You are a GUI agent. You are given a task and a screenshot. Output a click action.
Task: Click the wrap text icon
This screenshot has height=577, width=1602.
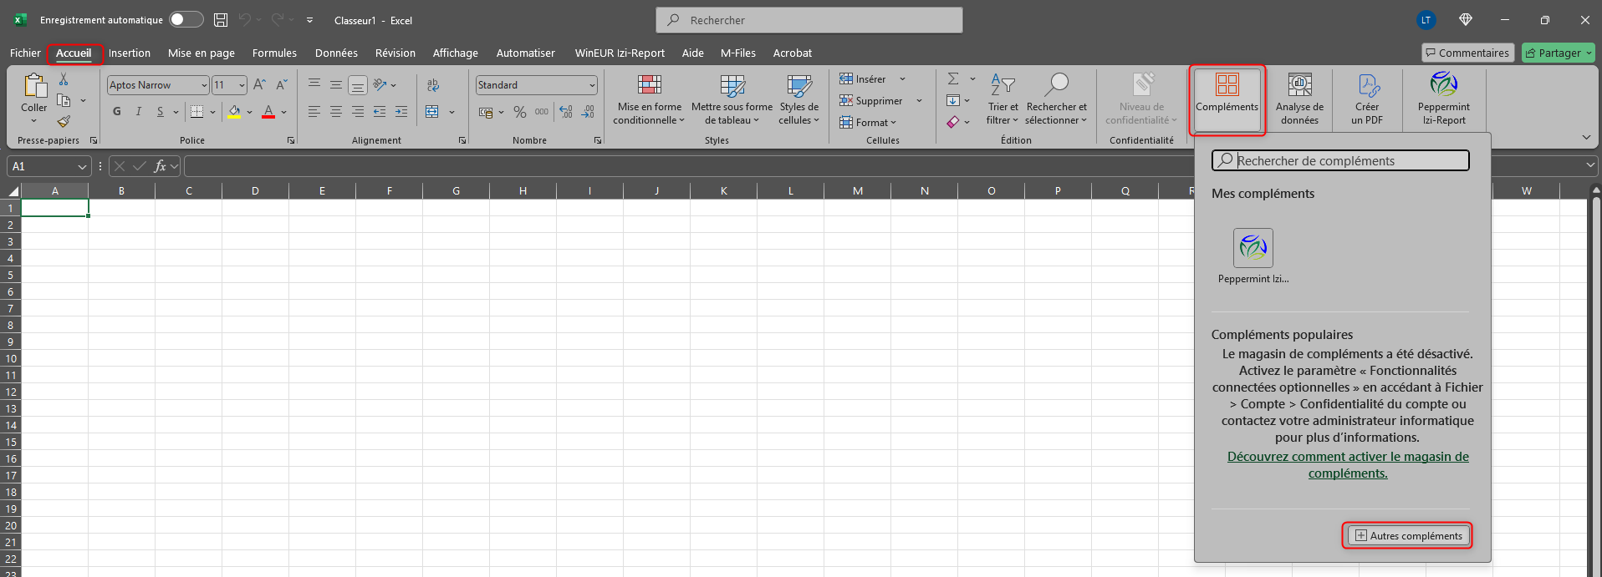[x=433, y=85]
